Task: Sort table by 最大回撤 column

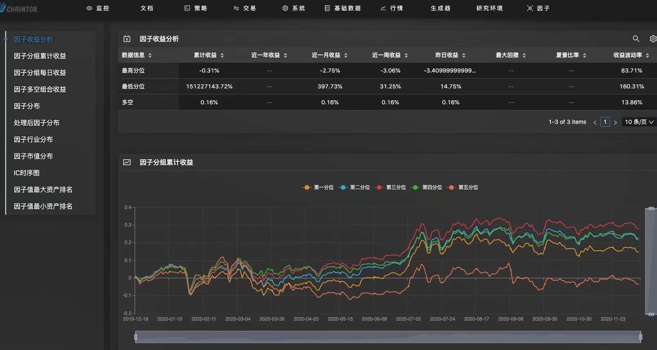Action: [524, 55]
